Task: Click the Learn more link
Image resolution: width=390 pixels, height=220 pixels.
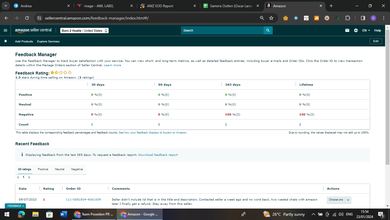Action: (112, 65)
